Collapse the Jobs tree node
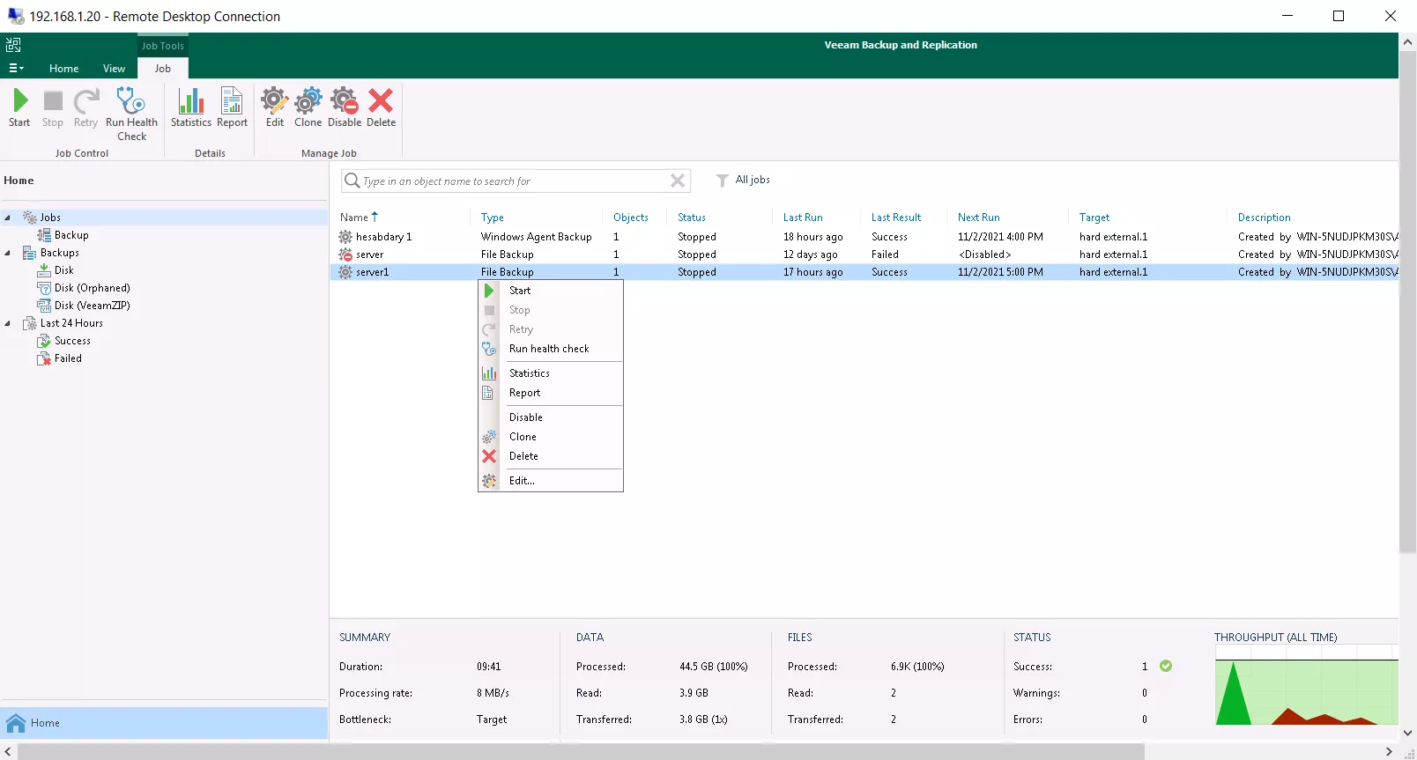The image size is (1417, 760). (8, 218)
